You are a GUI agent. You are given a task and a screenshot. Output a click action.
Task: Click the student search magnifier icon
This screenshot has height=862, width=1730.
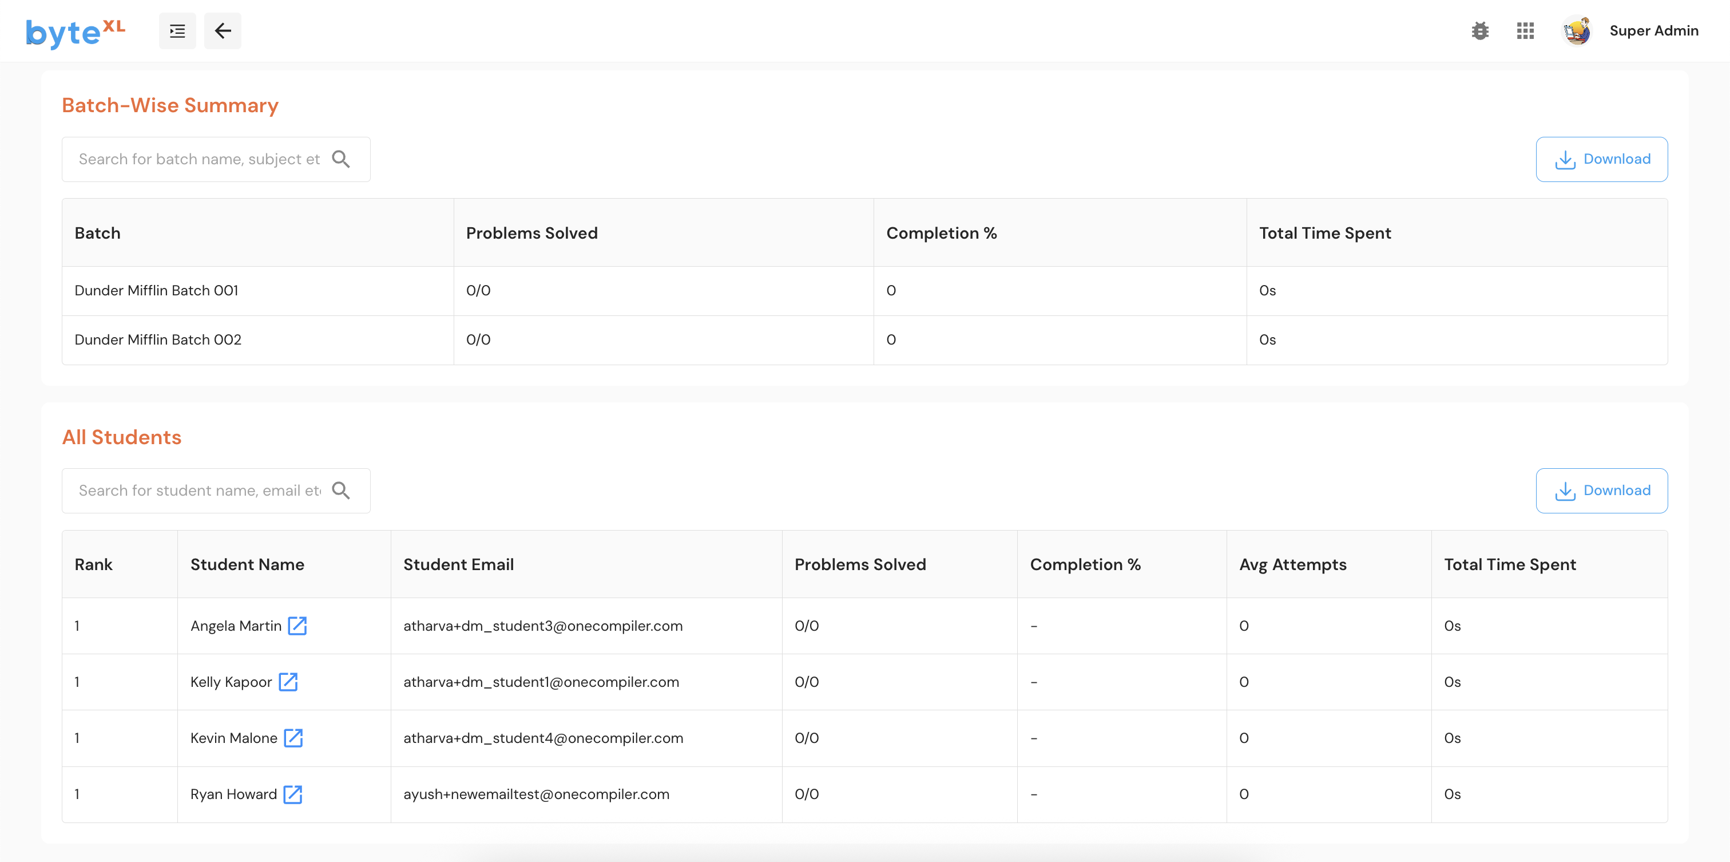pyautogui.click(x=341, y=491)
